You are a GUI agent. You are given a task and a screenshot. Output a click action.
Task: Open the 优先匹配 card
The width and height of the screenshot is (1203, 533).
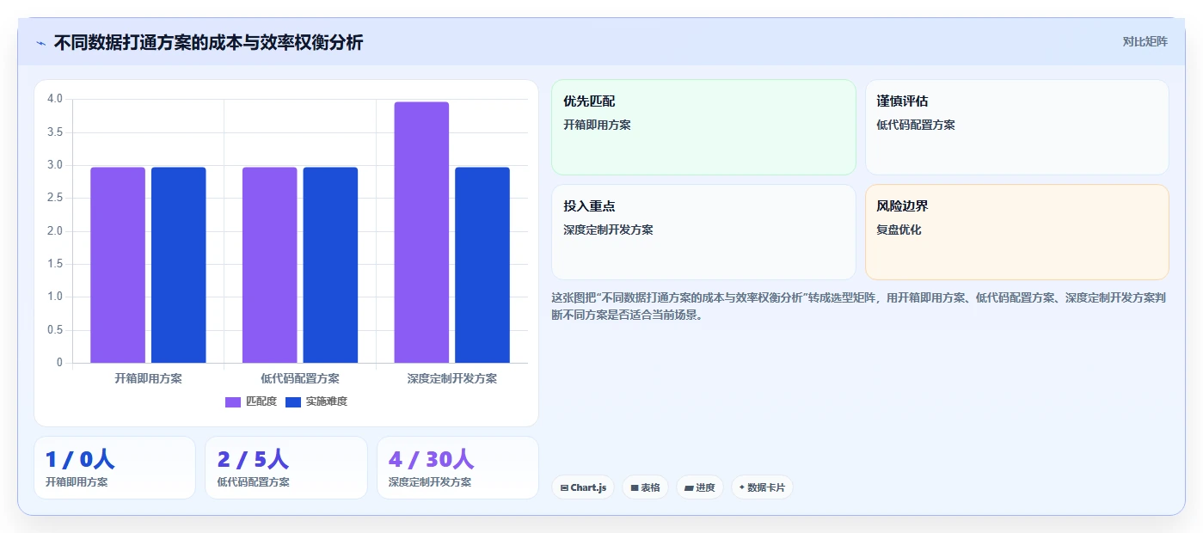point(703,127)
